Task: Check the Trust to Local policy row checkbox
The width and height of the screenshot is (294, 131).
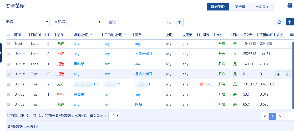Action: pyautogui.click(x=8, y=44)
